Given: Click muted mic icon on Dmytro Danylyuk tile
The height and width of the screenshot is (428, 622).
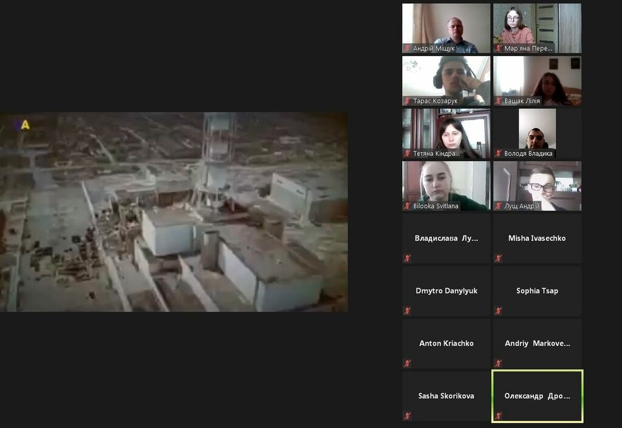Looking at the screenshot, I should 408,311.
